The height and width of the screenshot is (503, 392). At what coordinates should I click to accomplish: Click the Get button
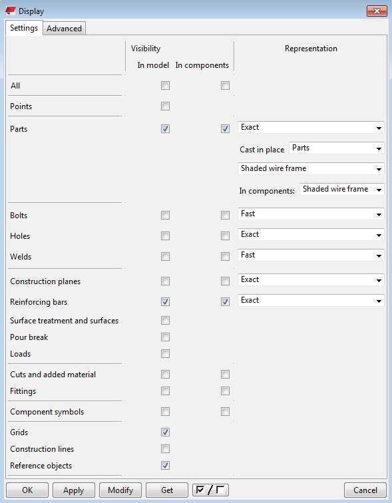tap(167, 490)
